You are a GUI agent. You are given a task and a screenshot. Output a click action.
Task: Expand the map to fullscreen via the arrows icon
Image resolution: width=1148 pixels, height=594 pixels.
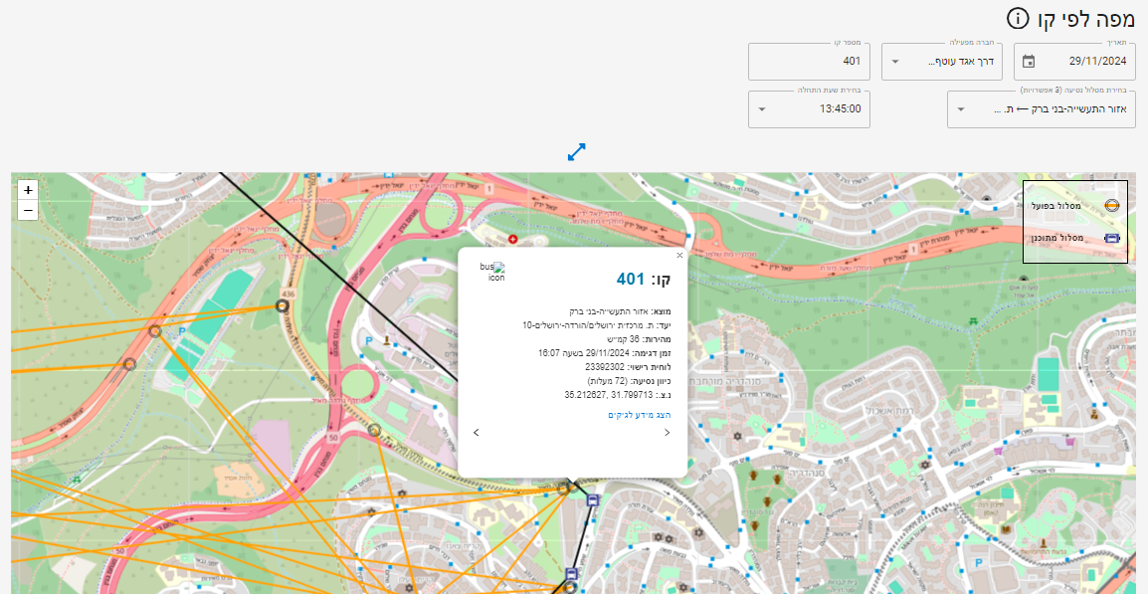tap(577, 151)
